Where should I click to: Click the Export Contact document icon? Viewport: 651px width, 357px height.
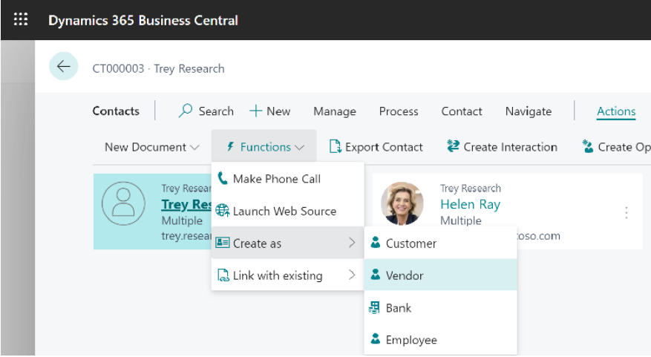(x=335, y=146)
